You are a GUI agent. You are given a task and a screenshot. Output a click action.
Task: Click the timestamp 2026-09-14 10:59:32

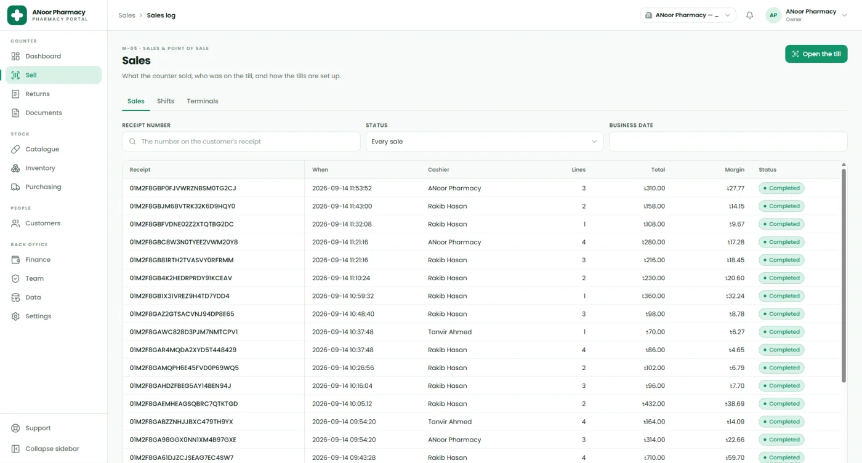pos(343,296)
